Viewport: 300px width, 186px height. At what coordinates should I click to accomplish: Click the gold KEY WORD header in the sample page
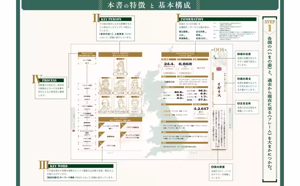pyautogui.click(x=120, y=119)
